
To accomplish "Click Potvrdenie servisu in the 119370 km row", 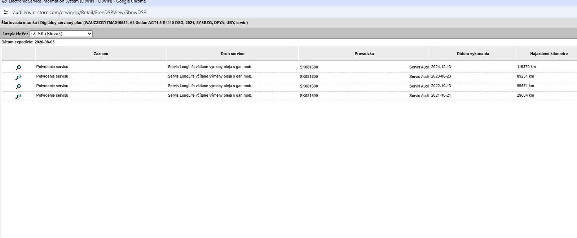I will pyautogui.click(x=52, y=67).
